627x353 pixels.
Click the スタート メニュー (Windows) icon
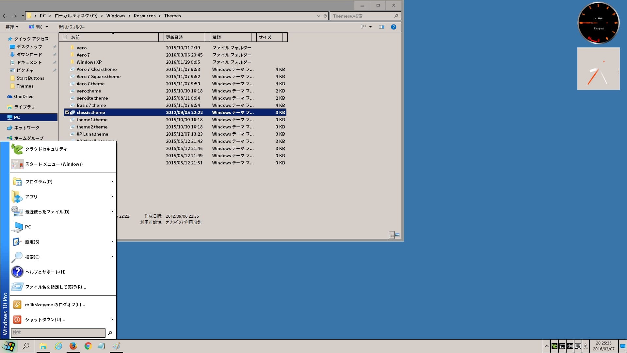tap(17, 164)
